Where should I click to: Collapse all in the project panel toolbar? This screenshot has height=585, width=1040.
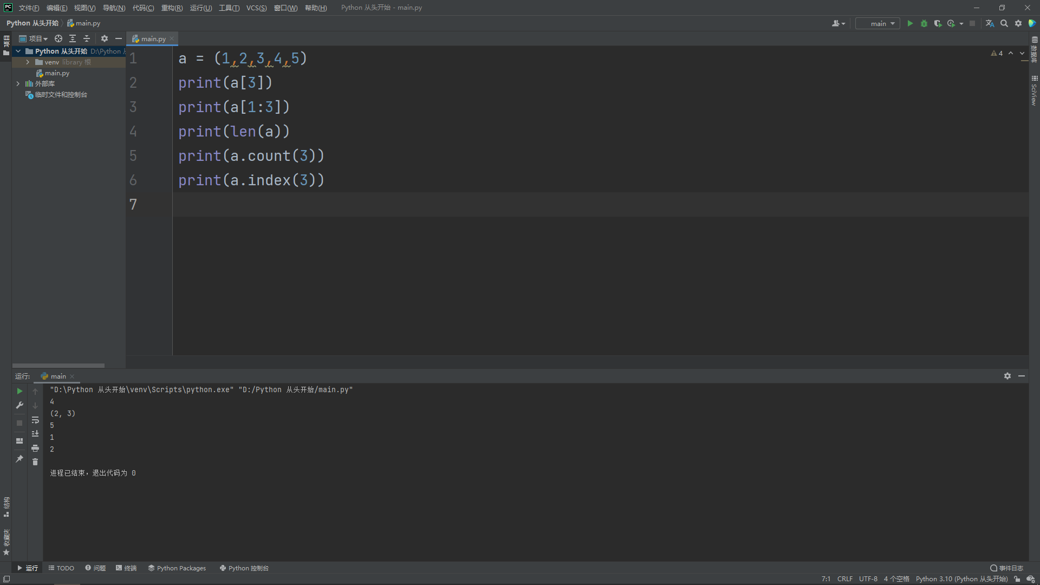(87, 39)
